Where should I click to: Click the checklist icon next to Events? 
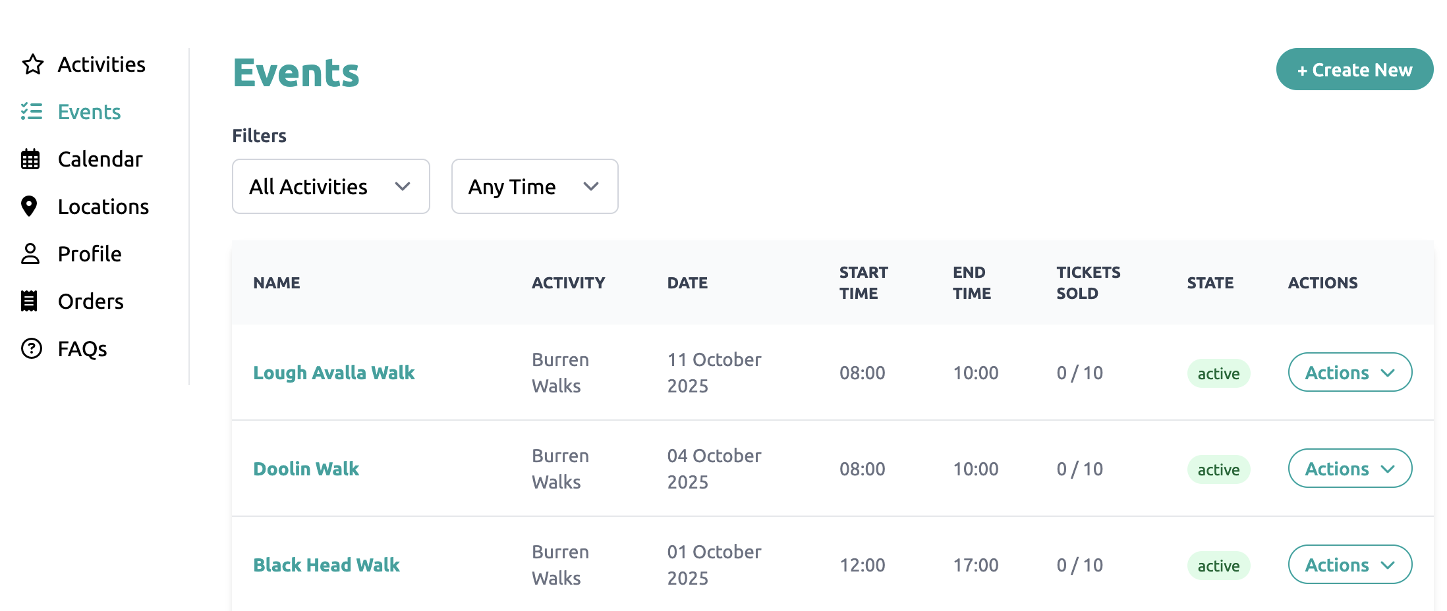pyautogui.click(x=32, y=111)
